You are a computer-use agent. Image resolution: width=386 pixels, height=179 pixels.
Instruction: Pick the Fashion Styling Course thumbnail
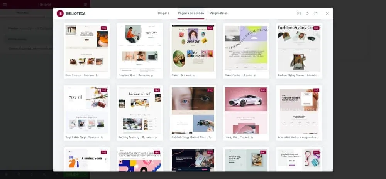[x=300, y=48]
